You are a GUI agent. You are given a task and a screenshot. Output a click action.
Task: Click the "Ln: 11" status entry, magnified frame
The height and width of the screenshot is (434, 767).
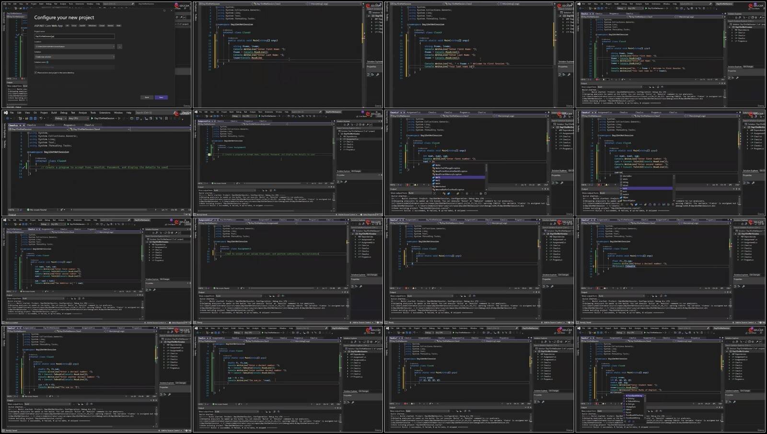(x=164, y=210)
